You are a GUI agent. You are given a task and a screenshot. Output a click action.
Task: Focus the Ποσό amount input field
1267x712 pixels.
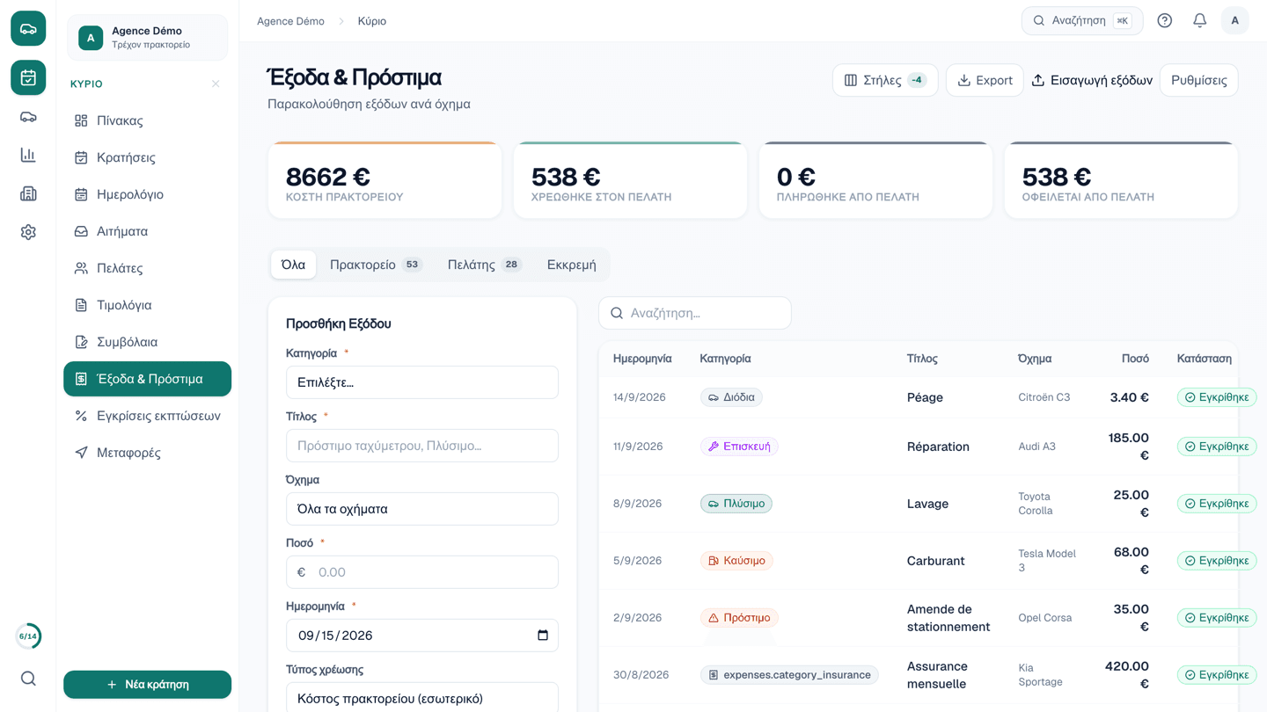point(422,572)
